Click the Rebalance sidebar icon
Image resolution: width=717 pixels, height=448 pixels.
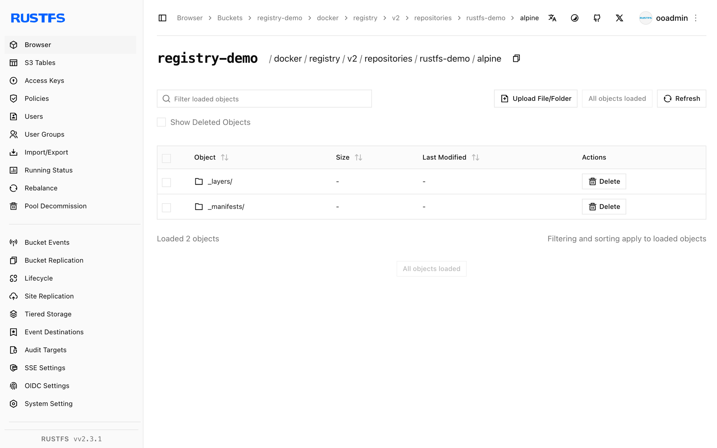tap(14, 188)
